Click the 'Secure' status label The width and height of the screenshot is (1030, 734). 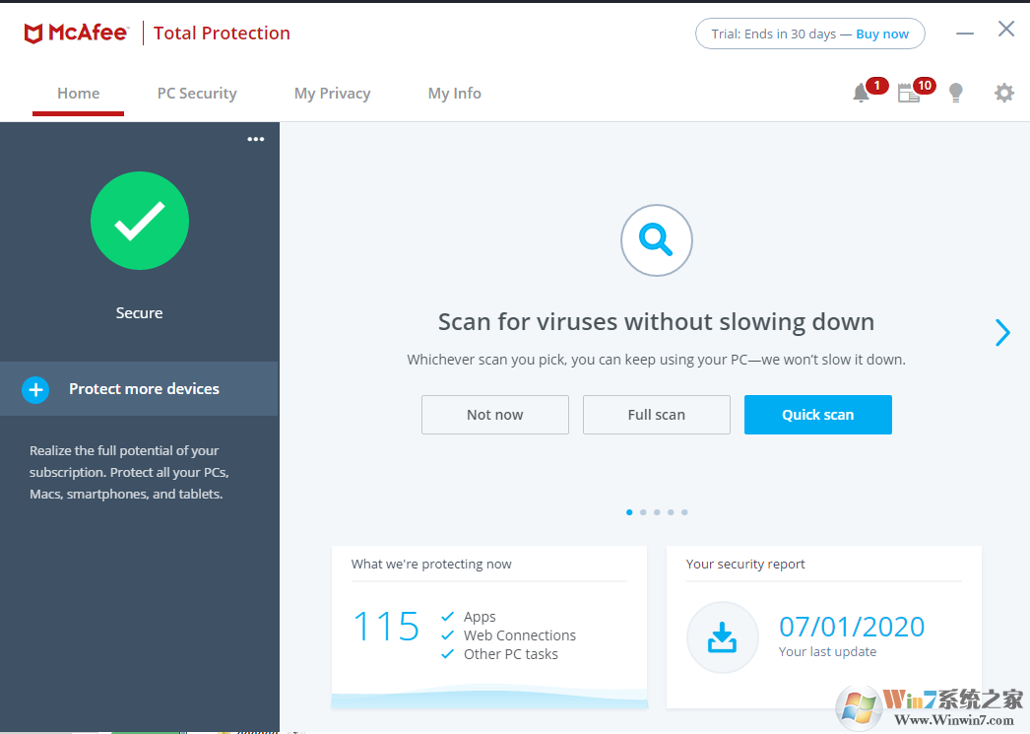click(x=139, y=312)
